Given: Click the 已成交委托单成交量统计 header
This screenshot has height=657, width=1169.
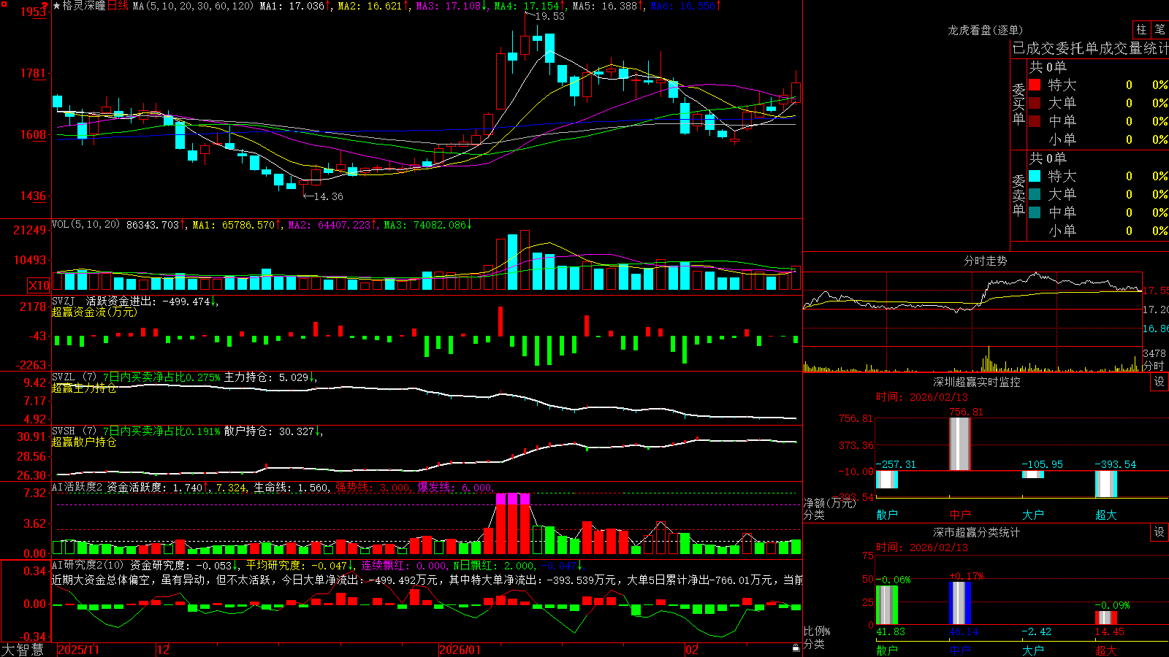Looking at the screenshot, I should click(1090, 48).
